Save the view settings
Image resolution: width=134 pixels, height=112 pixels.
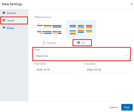127,107
